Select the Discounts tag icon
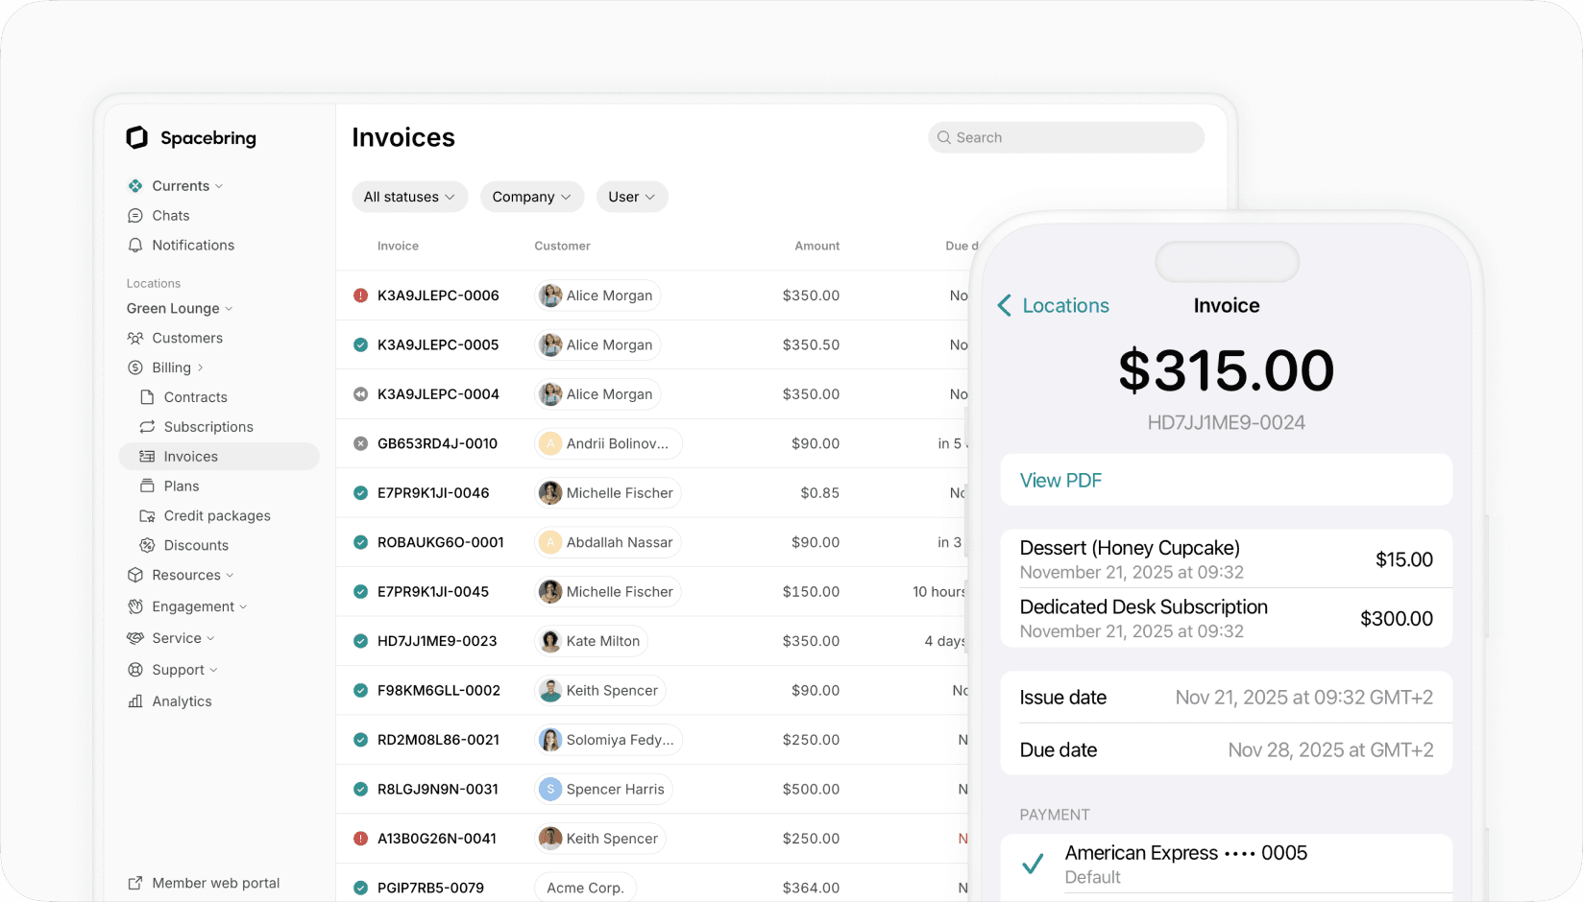This screenshot has width=1583, height=902. pyautogui.click(x=147, y=545)
